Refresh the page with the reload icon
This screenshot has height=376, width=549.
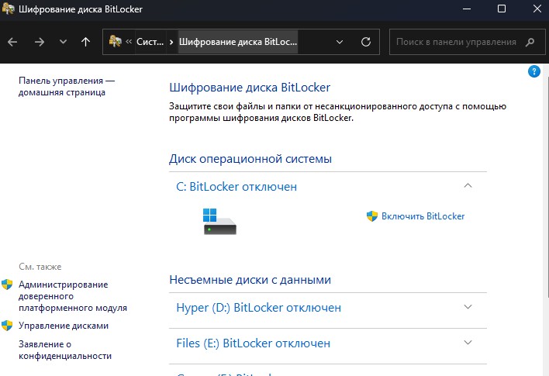(366, 42)
